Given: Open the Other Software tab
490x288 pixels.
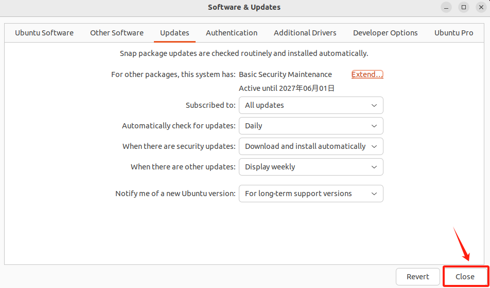Looking at the screenshot, I should pyautogui.click(x=117, y=33).
